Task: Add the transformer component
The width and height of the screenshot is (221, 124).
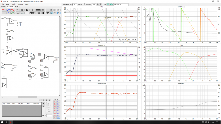Action: [x=38, y=13]
